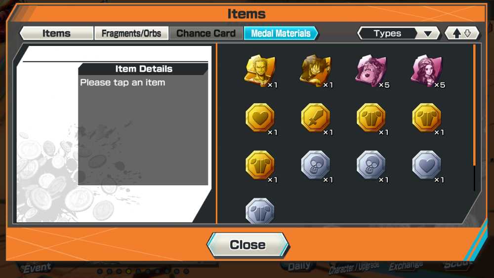The width and height of the screenshot is (494, 278).
Task: Select the second silver skull medal
Action: [x=371, y=165]
